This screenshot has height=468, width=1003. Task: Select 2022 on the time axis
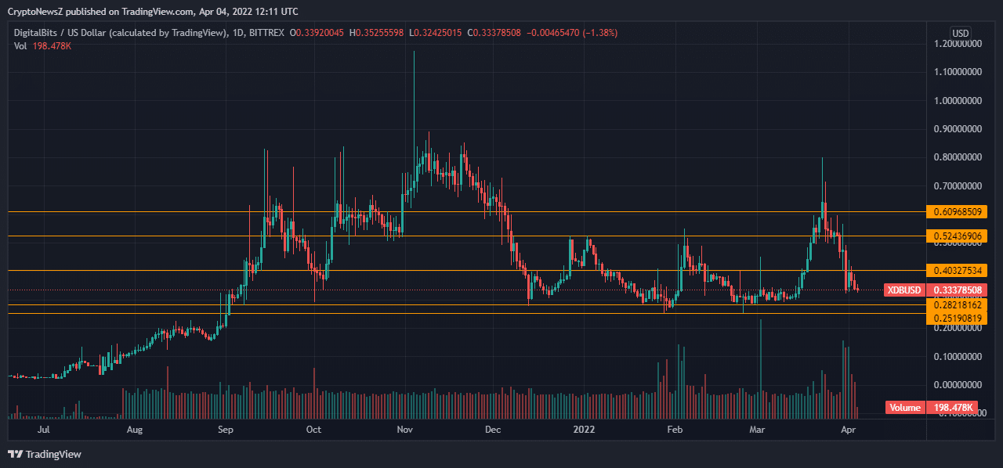point(584,430)
